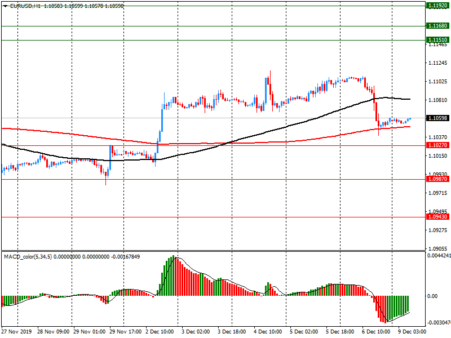The height and width of the screenshot is (338, 451).
Task: Click the current price tag 1.10598
Action: (437, 118)
